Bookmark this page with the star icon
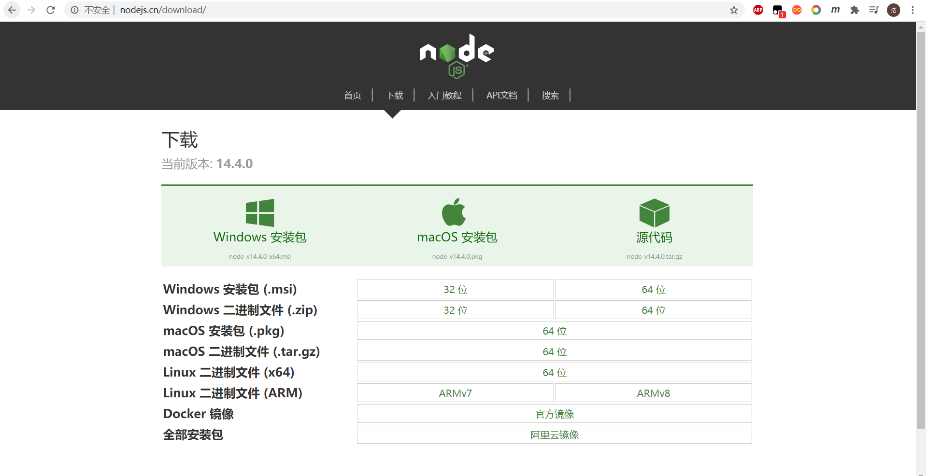This screenshot has width=926, height=476. (x=734, y=10)
